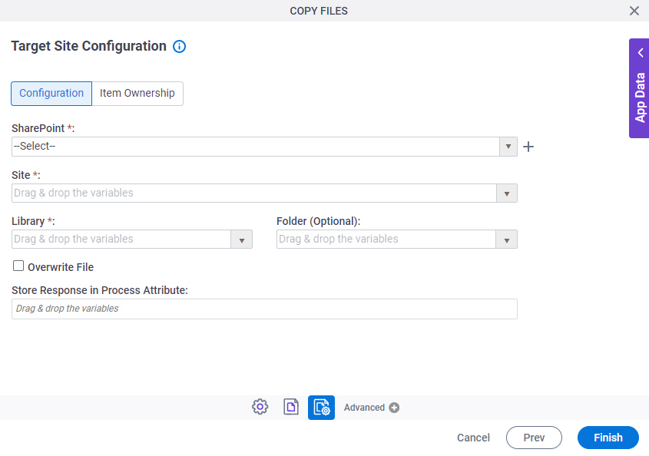Switch to the Item Ownership tab
This screenshot has height=456, width=649.
(x=137, y=94)
